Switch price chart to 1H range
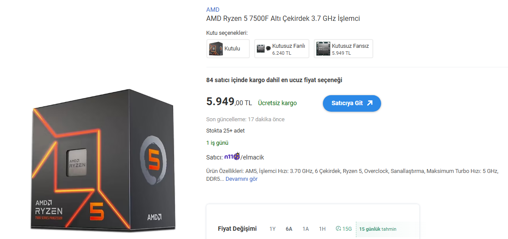This screenshot has width=508, height=239. pyautogui.click(x=322, y=229)
